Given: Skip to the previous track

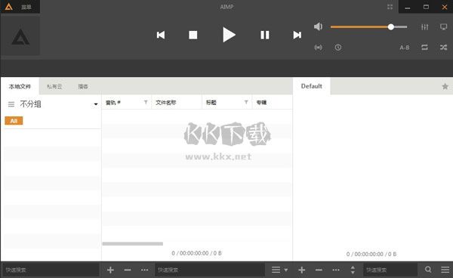Looking at the screenshot, I should click(x=161, y=35).
